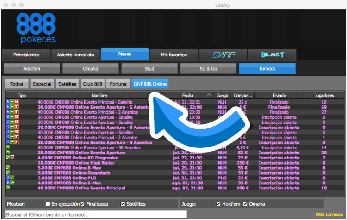Click Finalizado status in row with 19 players
Image resolution: width=347 pixels, height=220 pixels.
(279, 102)
